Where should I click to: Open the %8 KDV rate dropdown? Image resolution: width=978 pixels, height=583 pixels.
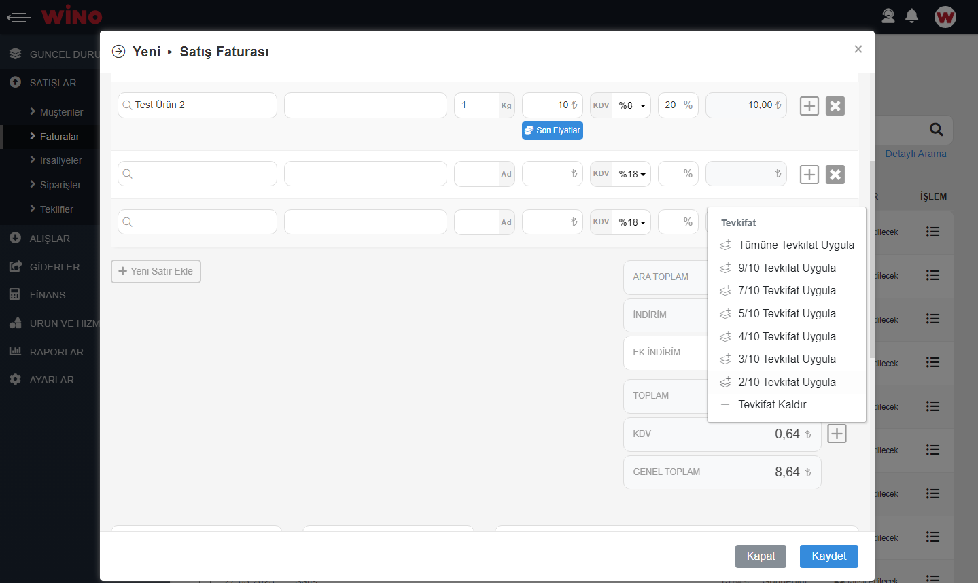tap(631, 105)
